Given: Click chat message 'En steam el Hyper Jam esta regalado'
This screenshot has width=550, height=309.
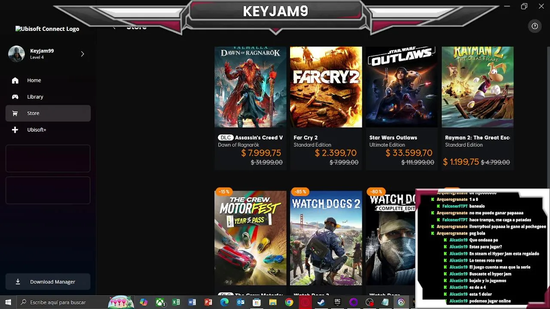Looking at the screenshot, I should (x=504, y=254).
